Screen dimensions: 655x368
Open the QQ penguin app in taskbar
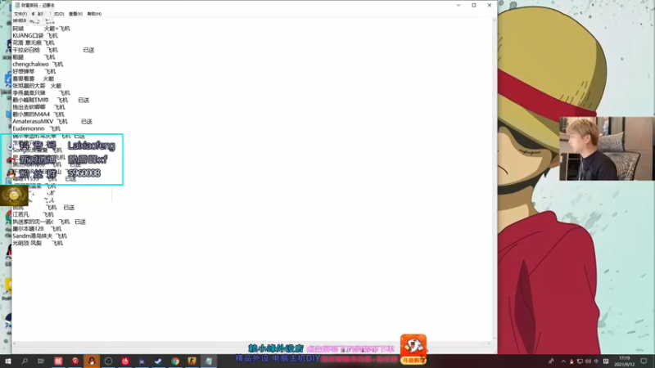92,361
